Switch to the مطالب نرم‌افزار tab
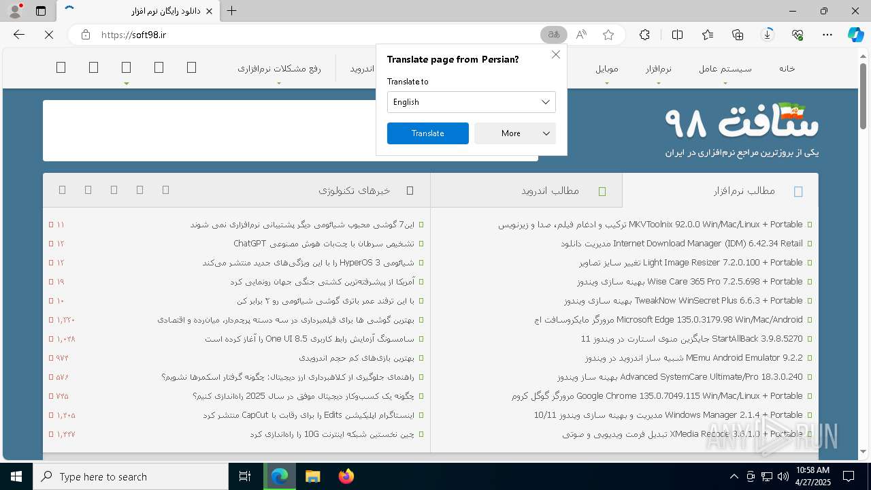871x490 pixels. tap(720, 191)
